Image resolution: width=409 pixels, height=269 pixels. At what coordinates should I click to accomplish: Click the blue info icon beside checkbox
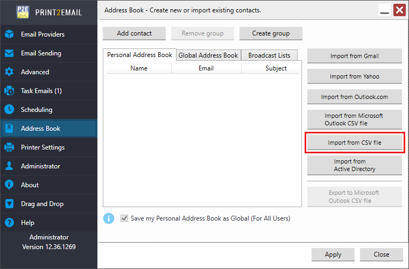tap(108, 218)
